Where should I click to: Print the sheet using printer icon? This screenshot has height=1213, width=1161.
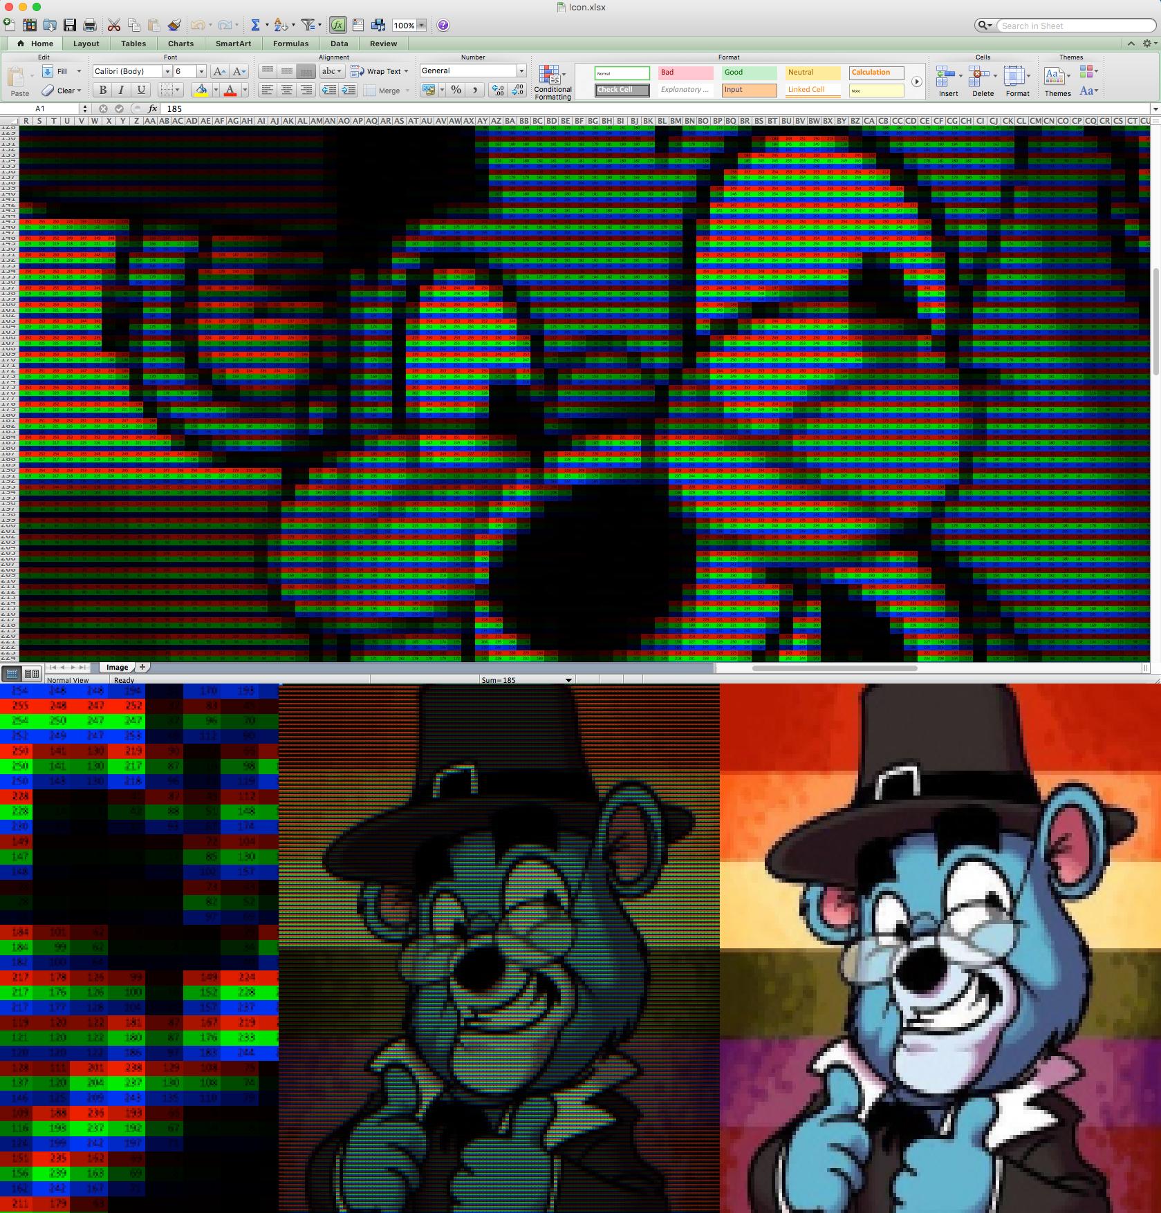tap(90, 25)
